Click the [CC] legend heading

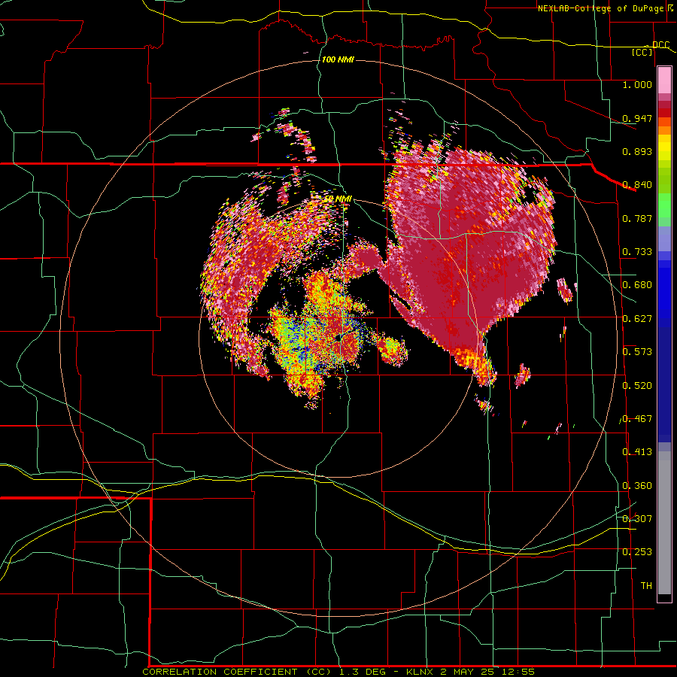[x=642, y=52]
